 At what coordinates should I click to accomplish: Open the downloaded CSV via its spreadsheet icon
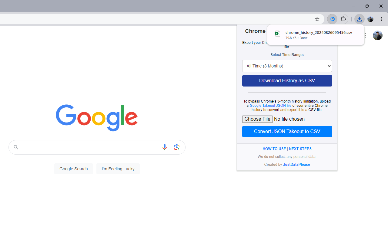277,34
